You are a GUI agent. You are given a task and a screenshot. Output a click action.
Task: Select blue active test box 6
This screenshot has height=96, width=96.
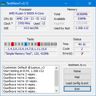[26, 44]
